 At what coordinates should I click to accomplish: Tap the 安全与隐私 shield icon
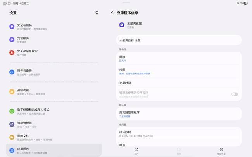click(12, 27)
